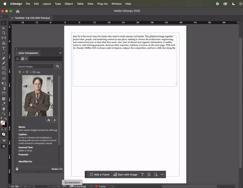The height and width of the screenshot is (188, 243).
Task: Click Start with Image button
Action: tap(125, 175)
